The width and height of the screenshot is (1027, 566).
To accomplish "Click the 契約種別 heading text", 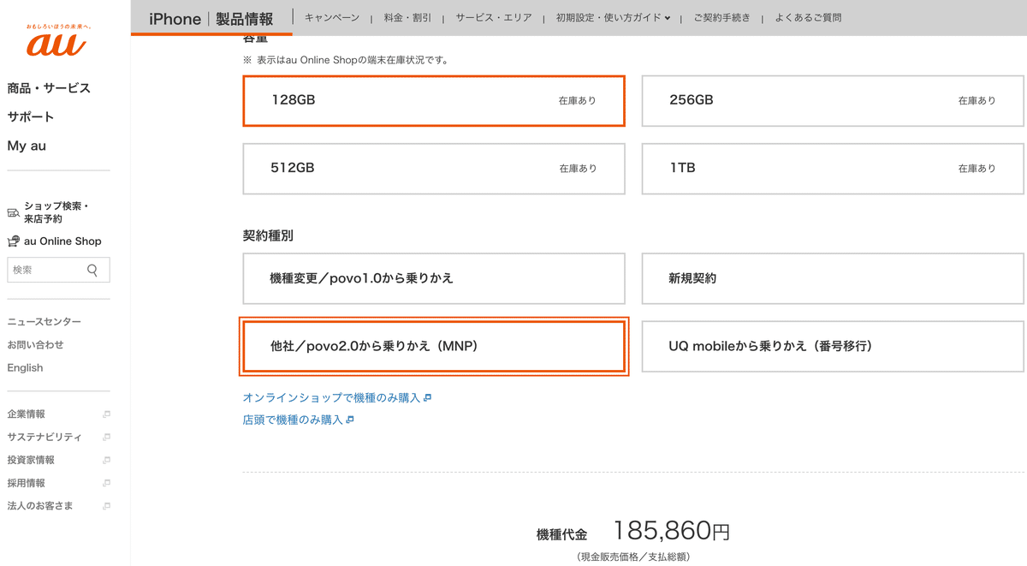I will [268, 235].
